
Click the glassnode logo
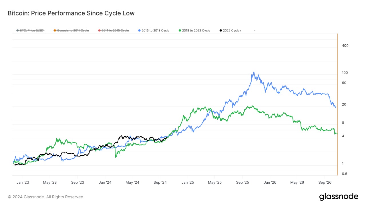339,197
